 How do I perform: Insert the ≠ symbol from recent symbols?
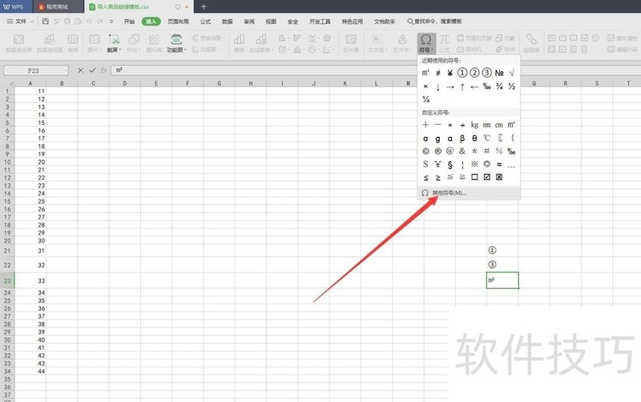437,73
